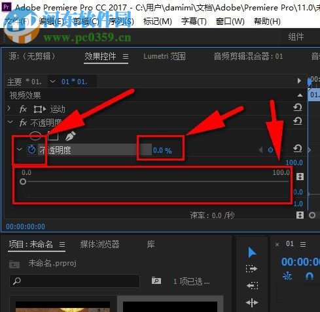Viewport: 320px width, 312px height.
Task: Open the 效果控件 panel menu icon
Action: pos(126,57)
